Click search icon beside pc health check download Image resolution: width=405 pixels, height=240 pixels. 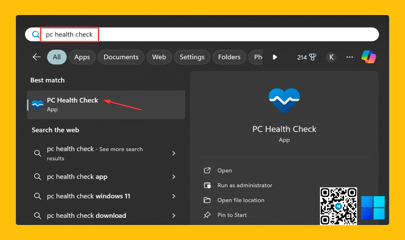coord(37,216)
